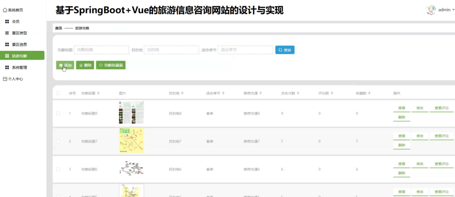Click the home icon beside 系统首页

point(5,10)
